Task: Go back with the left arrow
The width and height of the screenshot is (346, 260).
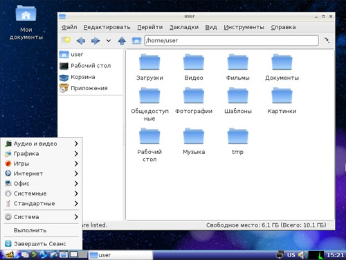Action: [81, 41]
